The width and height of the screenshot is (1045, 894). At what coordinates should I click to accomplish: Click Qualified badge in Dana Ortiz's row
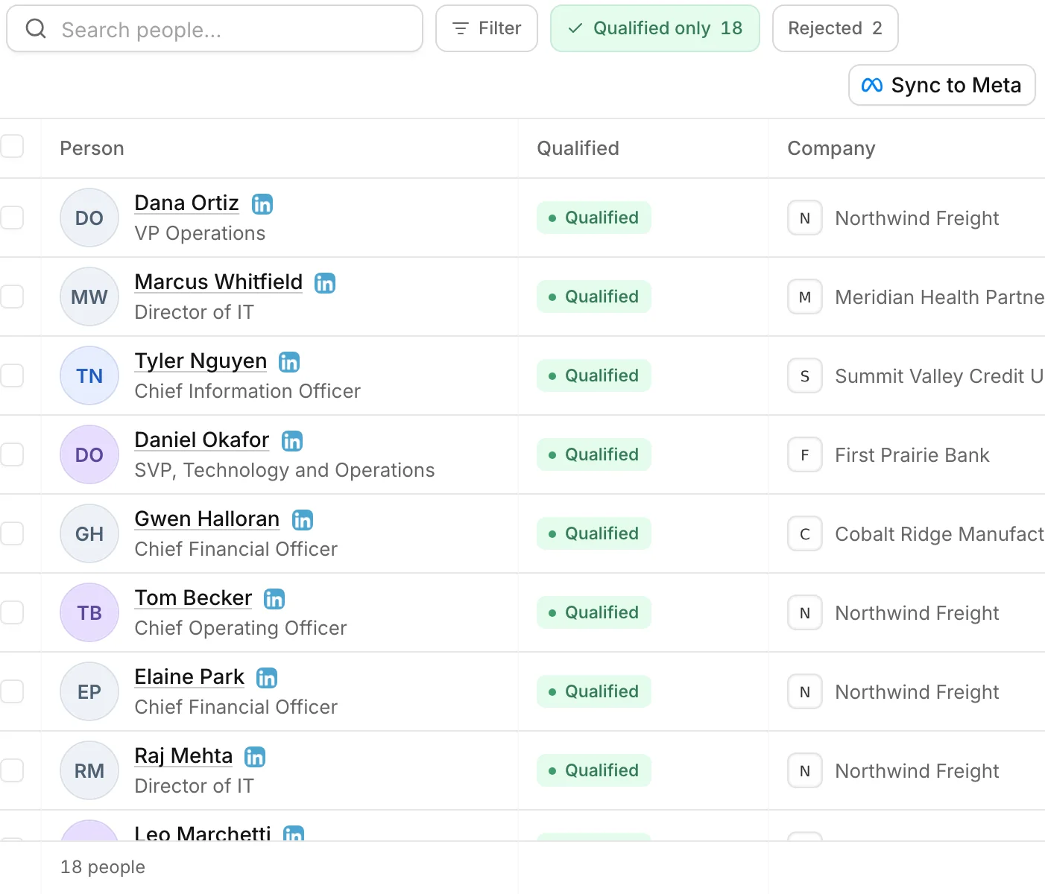(x=594, y=218)
